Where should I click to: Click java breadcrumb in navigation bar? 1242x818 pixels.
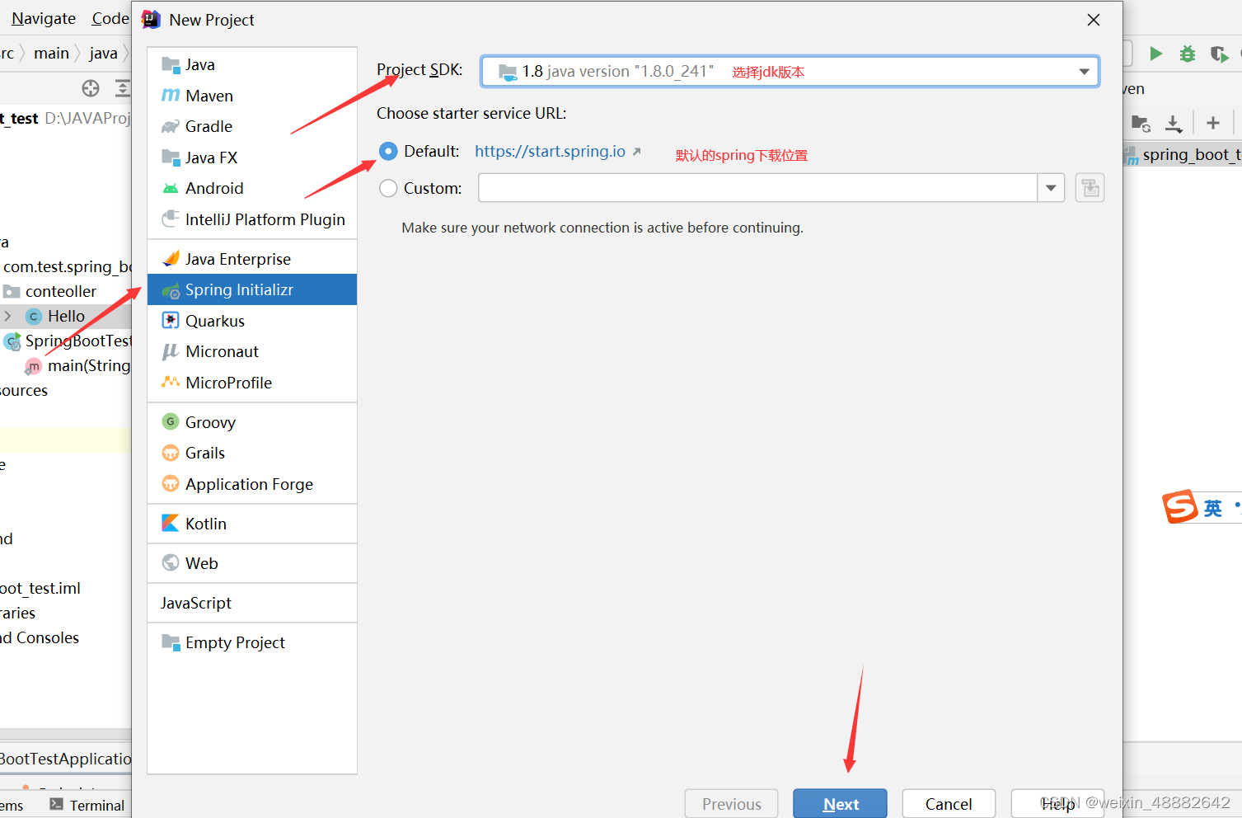[103, 54]
